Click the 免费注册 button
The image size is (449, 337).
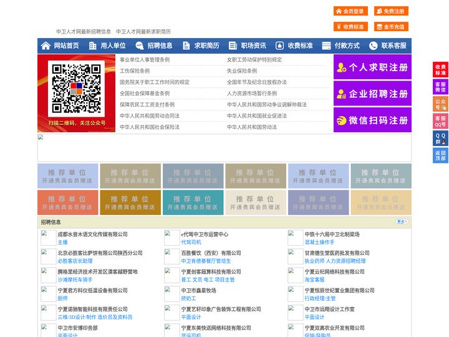click(391, 11)
